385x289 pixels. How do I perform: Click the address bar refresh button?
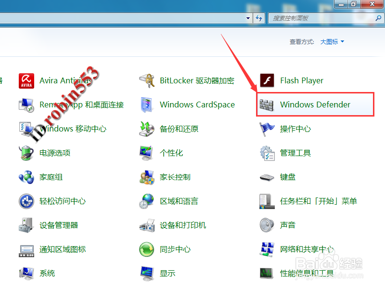(259, 18)
